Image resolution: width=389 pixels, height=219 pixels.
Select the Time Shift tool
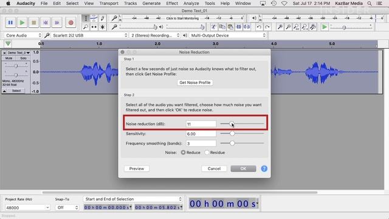click(x=94, y=27)
